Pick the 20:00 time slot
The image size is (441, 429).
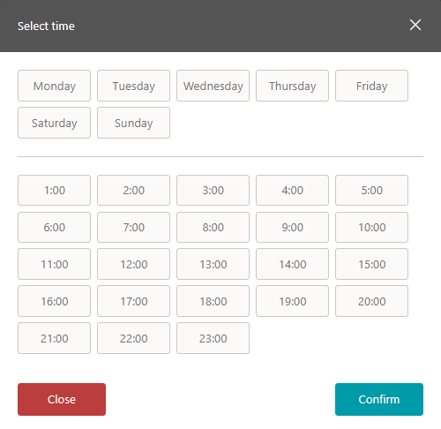click(x=371, y=301)
